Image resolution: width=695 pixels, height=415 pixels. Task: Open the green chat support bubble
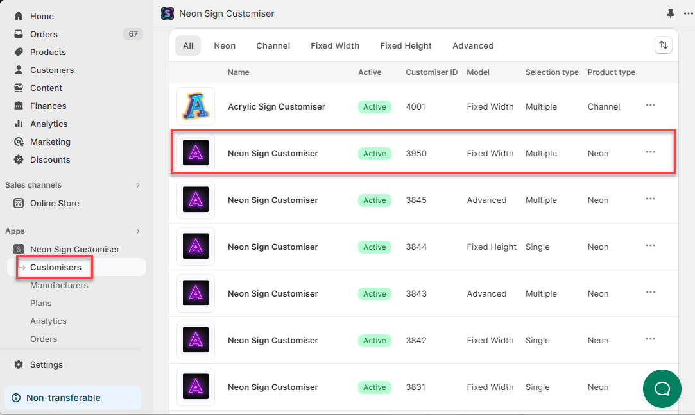tap(662, 388)
